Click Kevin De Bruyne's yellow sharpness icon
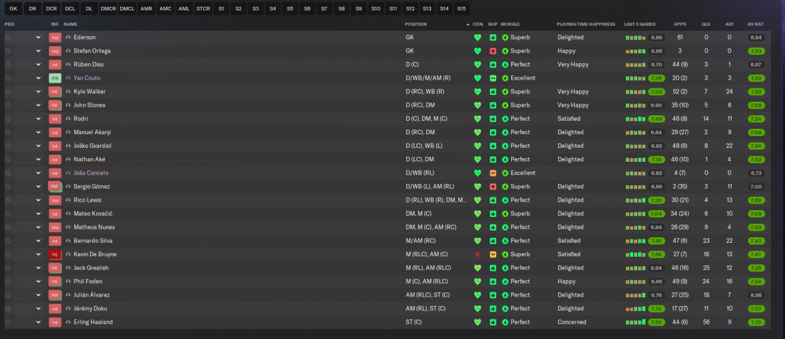The image size is (785, 339). [493, 254]
